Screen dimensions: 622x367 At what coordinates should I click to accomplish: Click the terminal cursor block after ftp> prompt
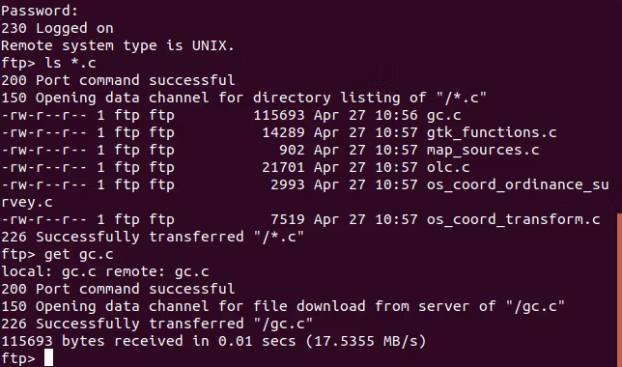pos(48,358)
